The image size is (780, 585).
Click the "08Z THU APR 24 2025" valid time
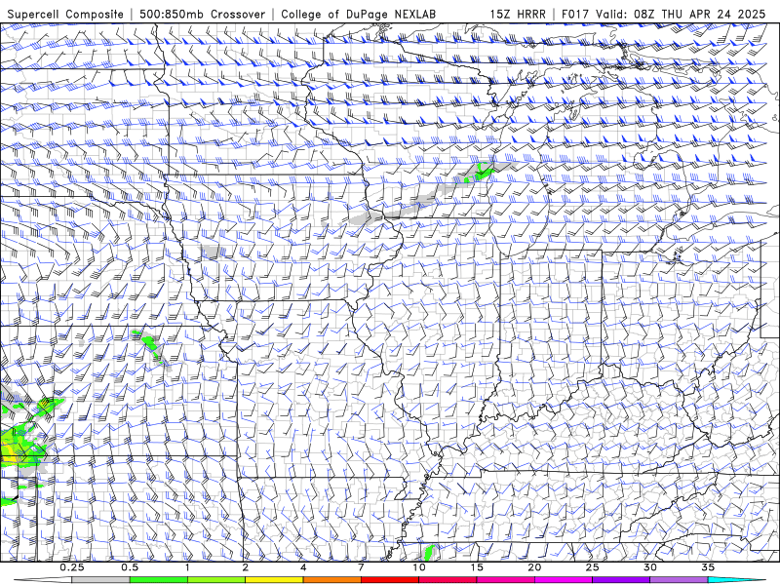point(700,14)
